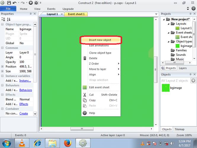Screen dimensions: 197x148
Task: Open the tab list dropdown arrow
Action: click(x=156, y=14)
